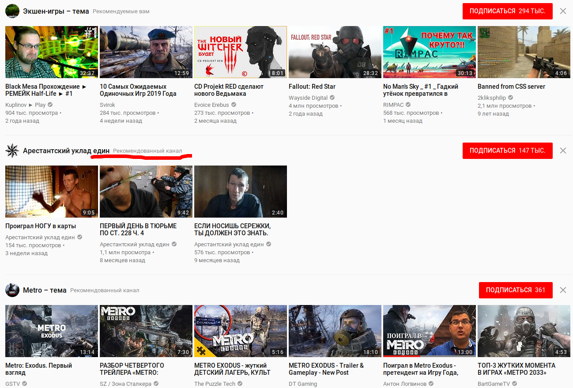Visit the DT Gaming channel link
The image size is (573, 388).
pos(303,384)
